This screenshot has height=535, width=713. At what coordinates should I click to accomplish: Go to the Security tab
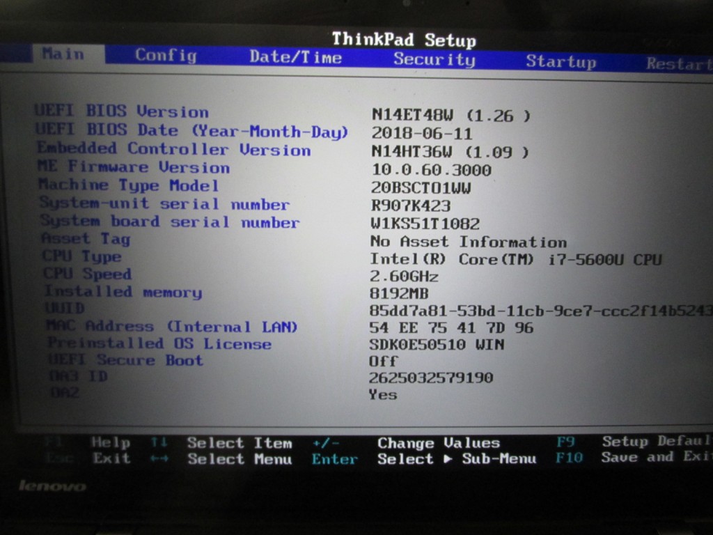tap(434, 59)
